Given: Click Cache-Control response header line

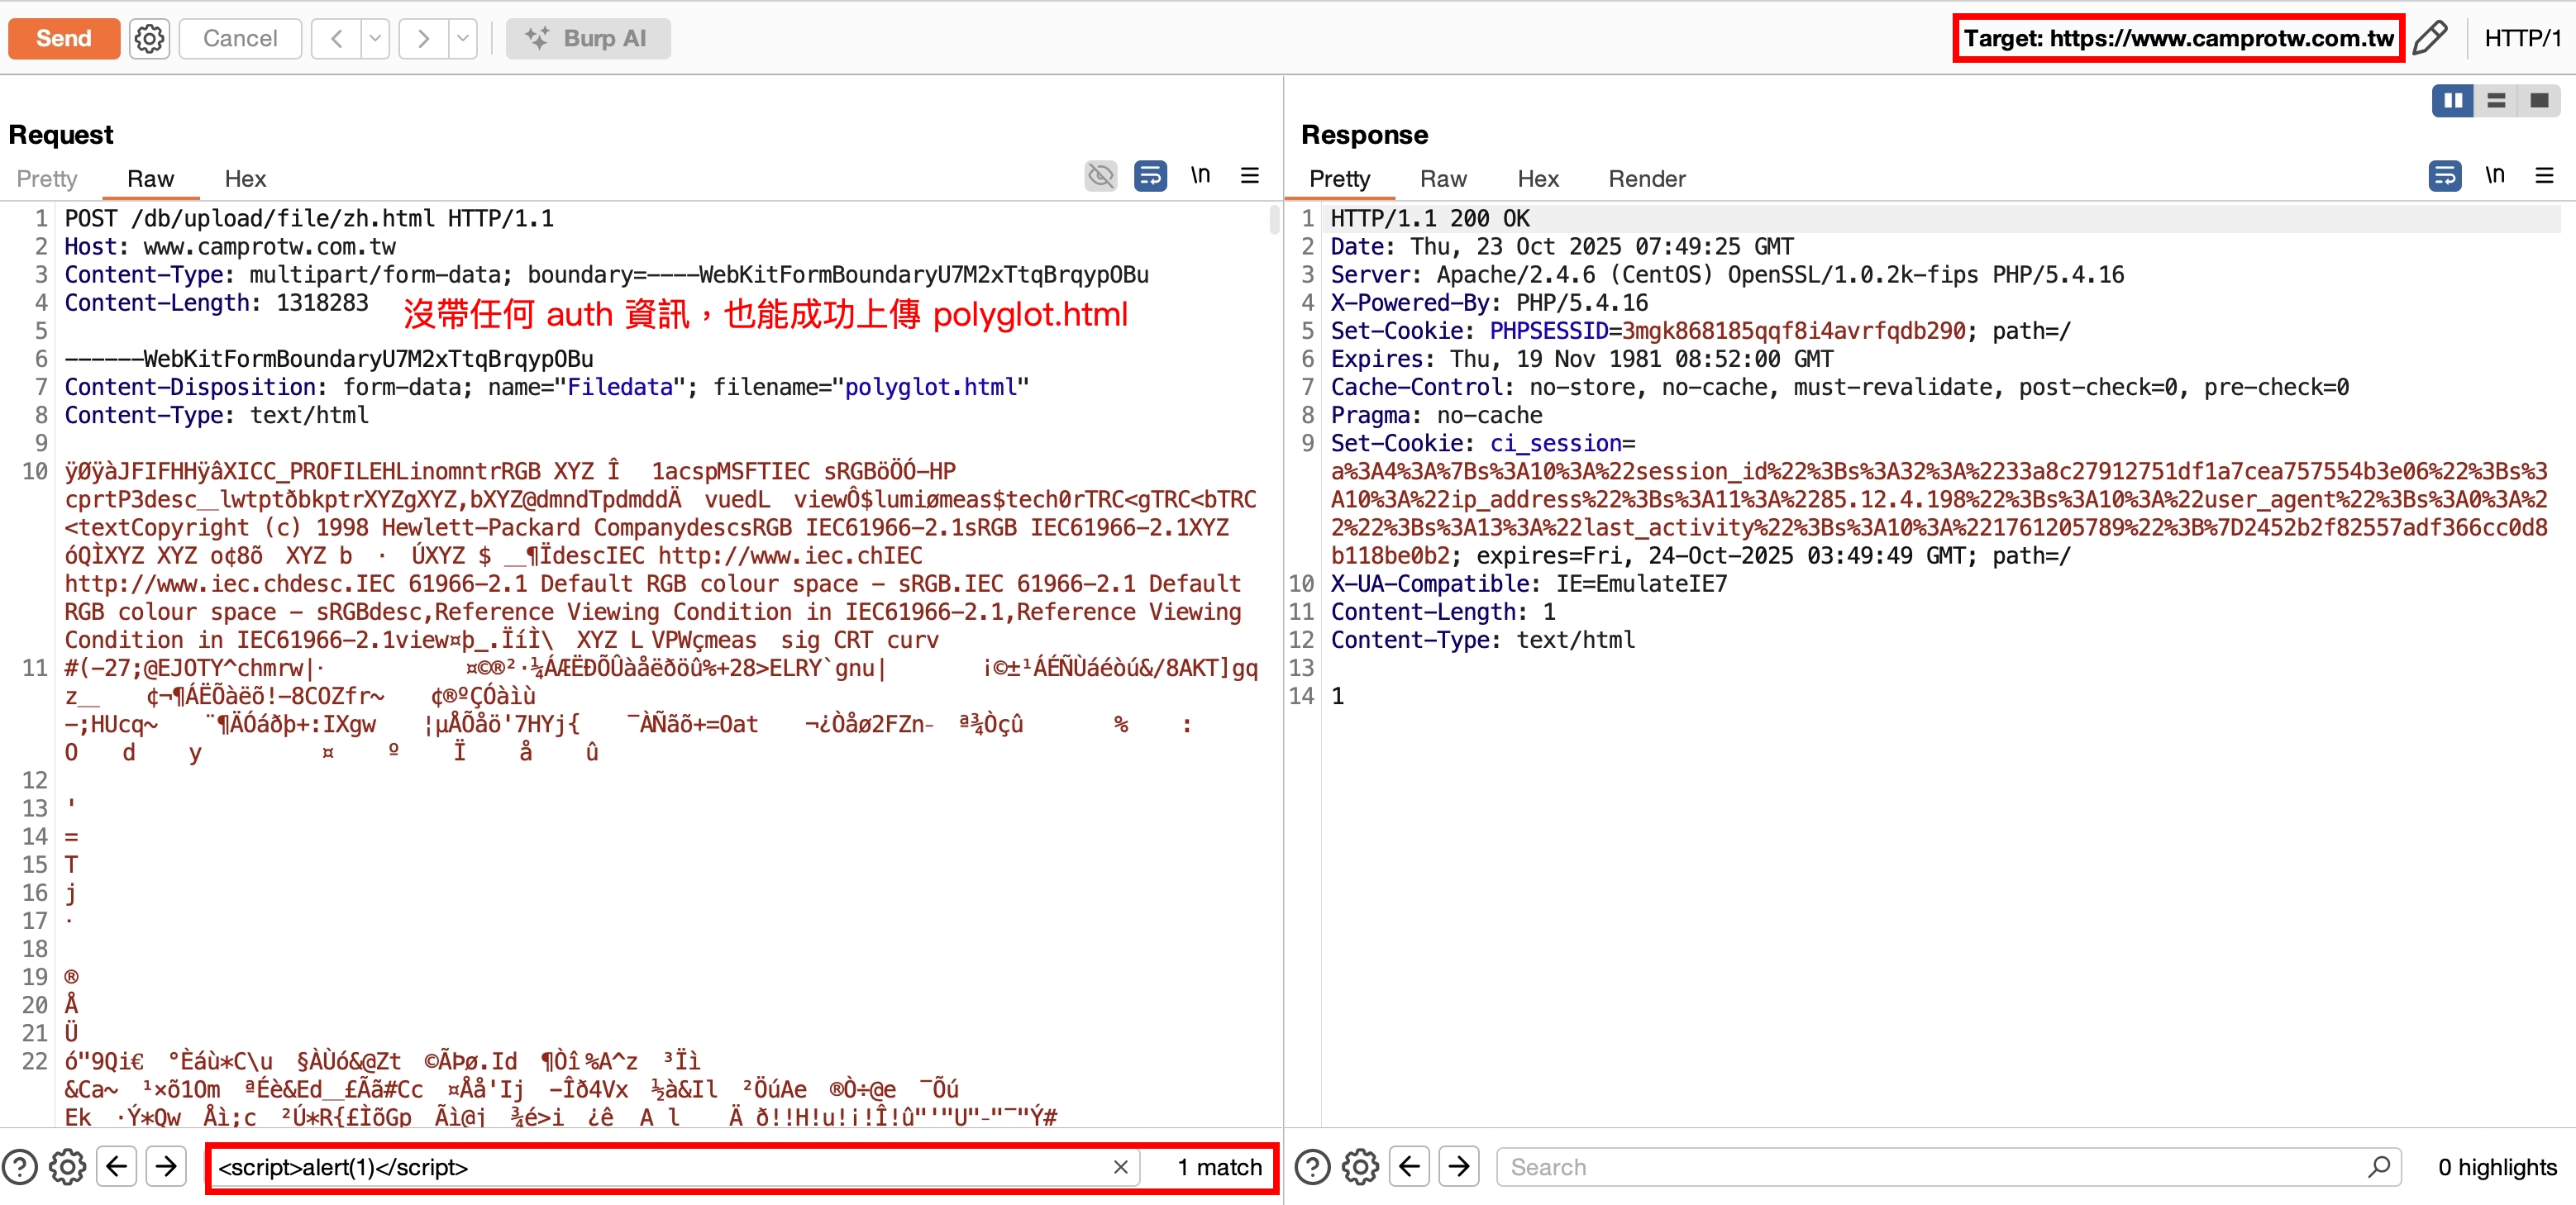Looking at the screenshot, I should [1839, 387].
